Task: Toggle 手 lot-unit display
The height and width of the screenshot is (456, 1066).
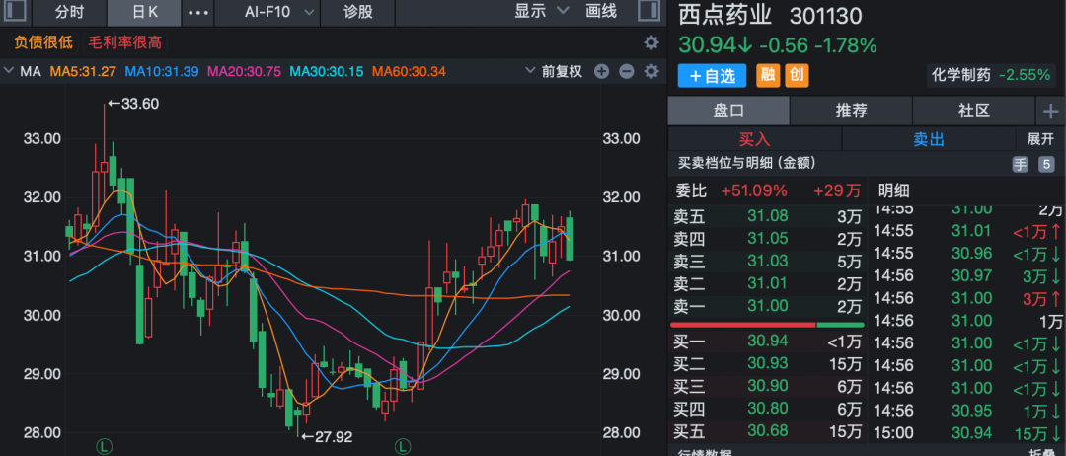Action: coord(1020,164)
